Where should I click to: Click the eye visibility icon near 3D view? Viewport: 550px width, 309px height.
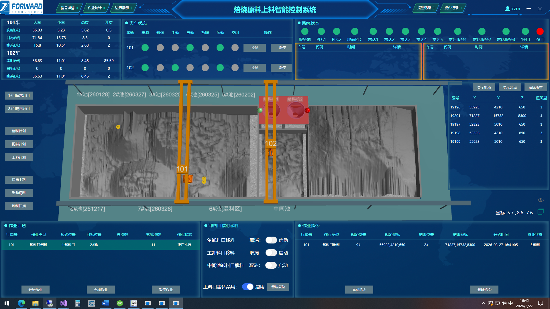tap(541, 200)
